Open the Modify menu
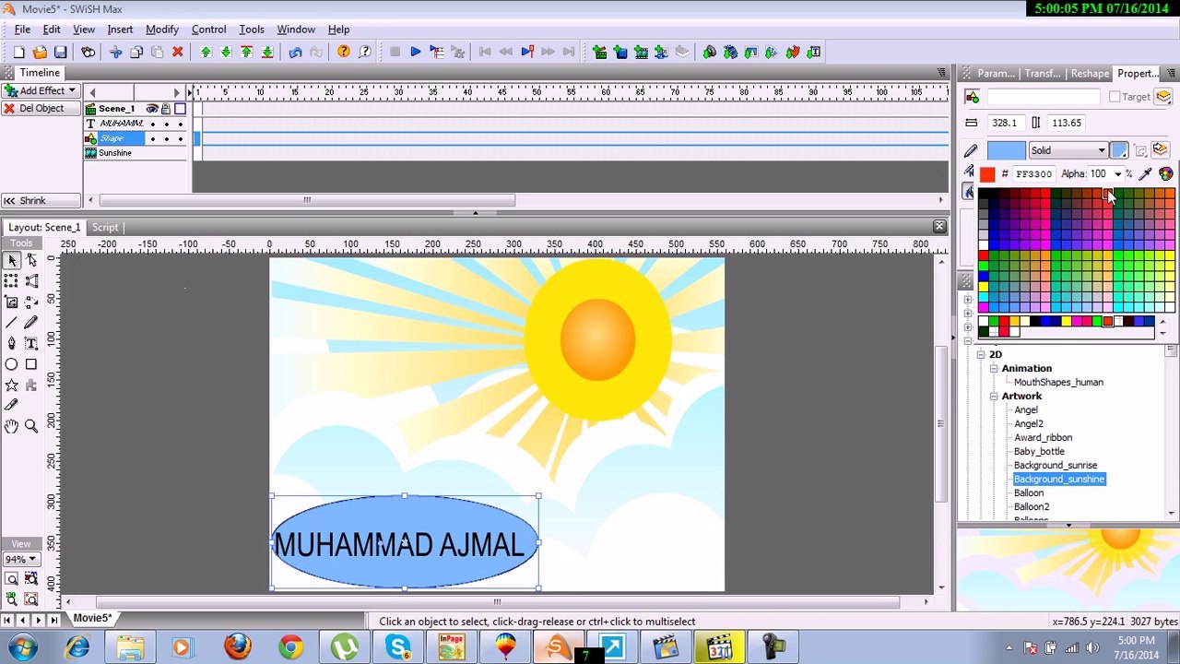 click(x=162, y=30)
